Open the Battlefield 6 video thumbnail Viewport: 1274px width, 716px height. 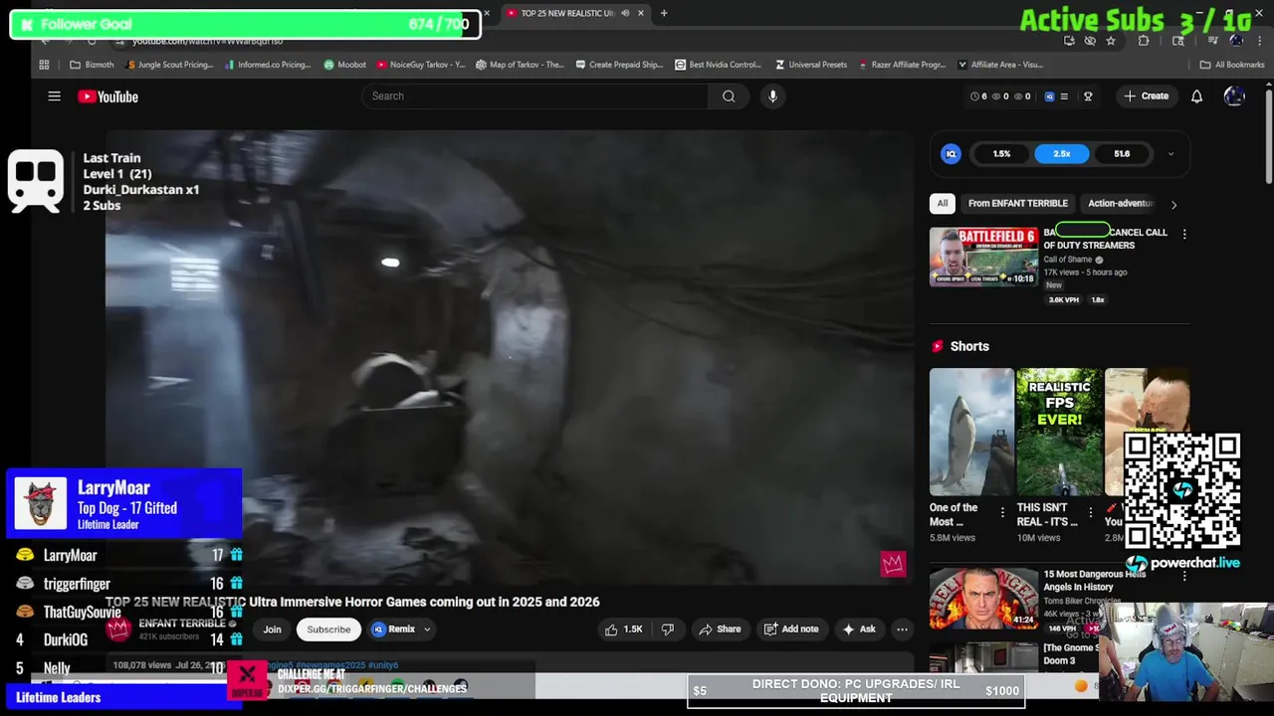(983, 257)
